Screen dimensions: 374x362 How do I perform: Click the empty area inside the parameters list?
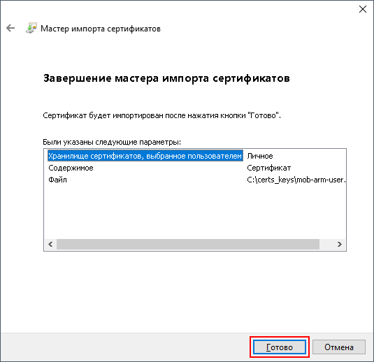click(x=194, y=212)
